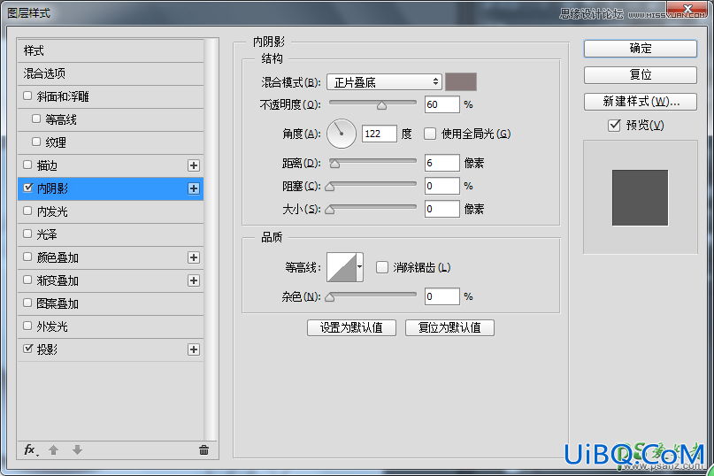Close the 图层样式 dialog
The height and width of the screenshot is (476, 714).
pyautogui.click(x=687, y=9)
